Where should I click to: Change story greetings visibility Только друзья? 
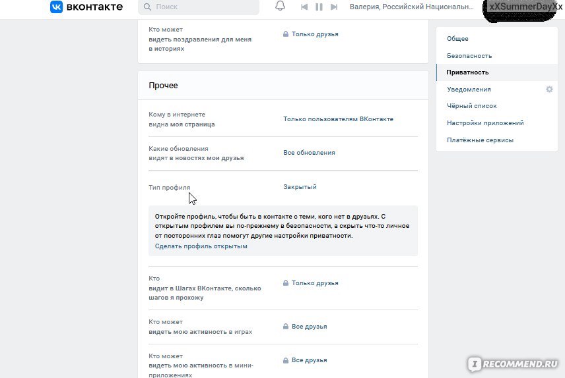coord(311,34)
